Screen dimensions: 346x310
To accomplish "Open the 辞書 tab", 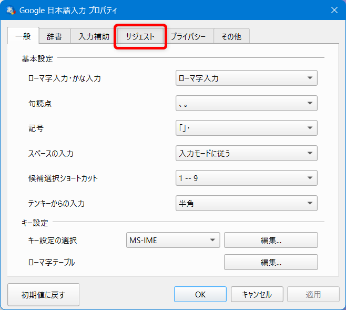I will point(55,36).
